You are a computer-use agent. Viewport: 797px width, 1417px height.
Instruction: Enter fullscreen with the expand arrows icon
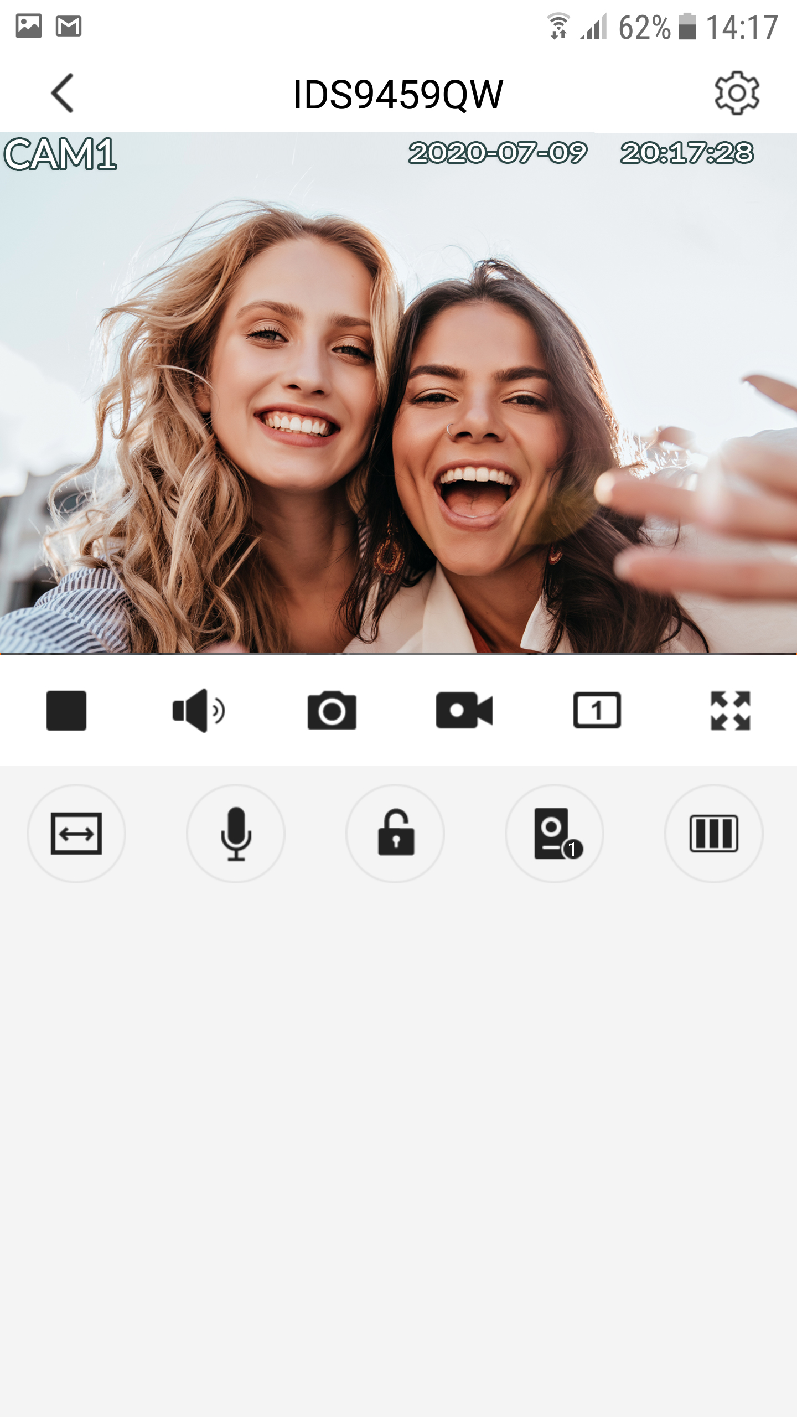pos(731,711)
